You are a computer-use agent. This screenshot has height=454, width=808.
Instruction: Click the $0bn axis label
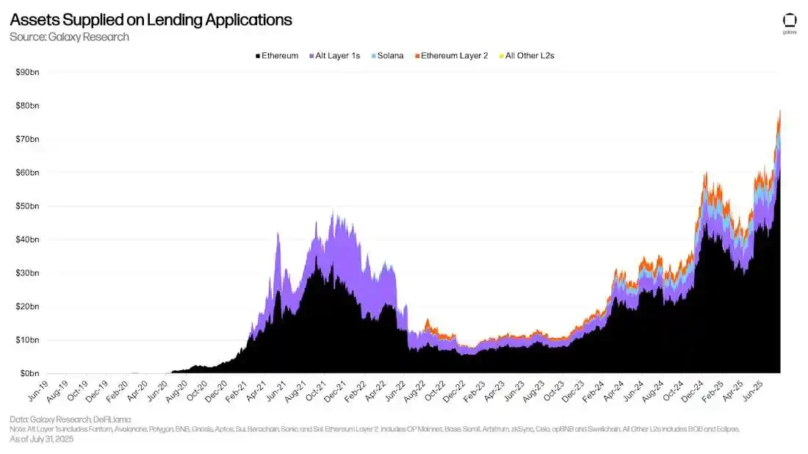(30, 372)
